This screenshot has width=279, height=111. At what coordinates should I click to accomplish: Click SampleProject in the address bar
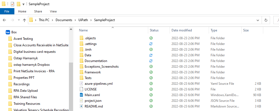[x=104, y=20]
